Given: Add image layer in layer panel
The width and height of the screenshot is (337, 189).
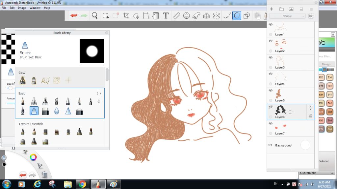Looking at the screenshot, I should [x=291, y=9].
